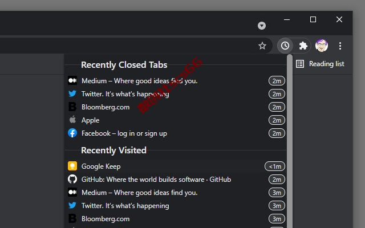
Task: Maximize the browser window
Action: (x=313, y=19)
